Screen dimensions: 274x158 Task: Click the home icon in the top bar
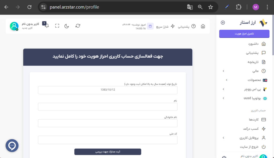203,26
